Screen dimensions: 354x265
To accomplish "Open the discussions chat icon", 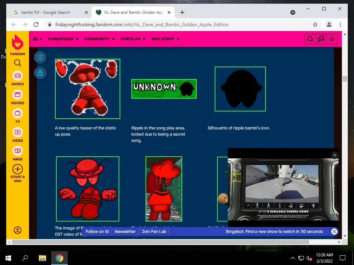I will coord(321,39).
